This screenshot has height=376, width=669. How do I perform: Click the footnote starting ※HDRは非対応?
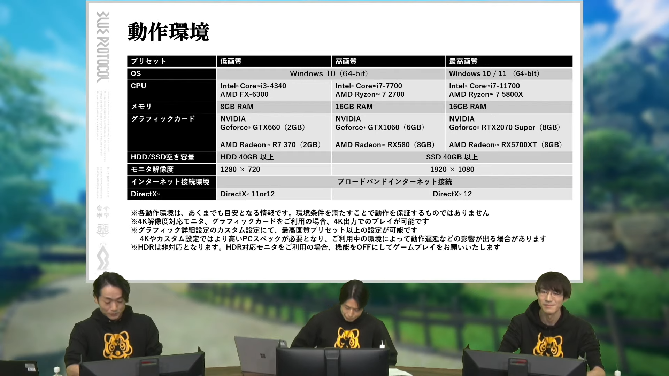316,247
